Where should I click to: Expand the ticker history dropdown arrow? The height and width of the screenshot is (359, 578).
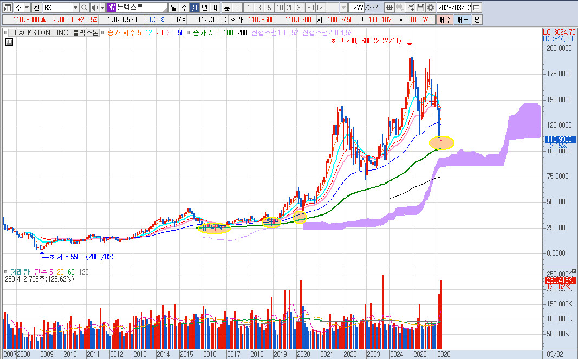point(75,8)
